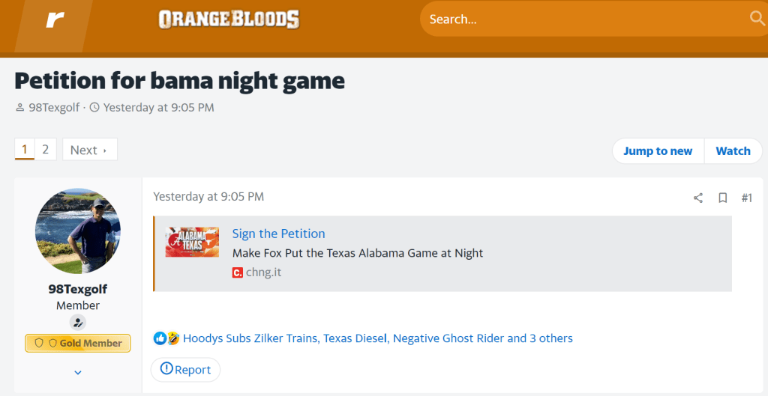Screen dimensions: 768x396
Task: Watch this thread
Action: pyautogui.click(x=733, y=151)
